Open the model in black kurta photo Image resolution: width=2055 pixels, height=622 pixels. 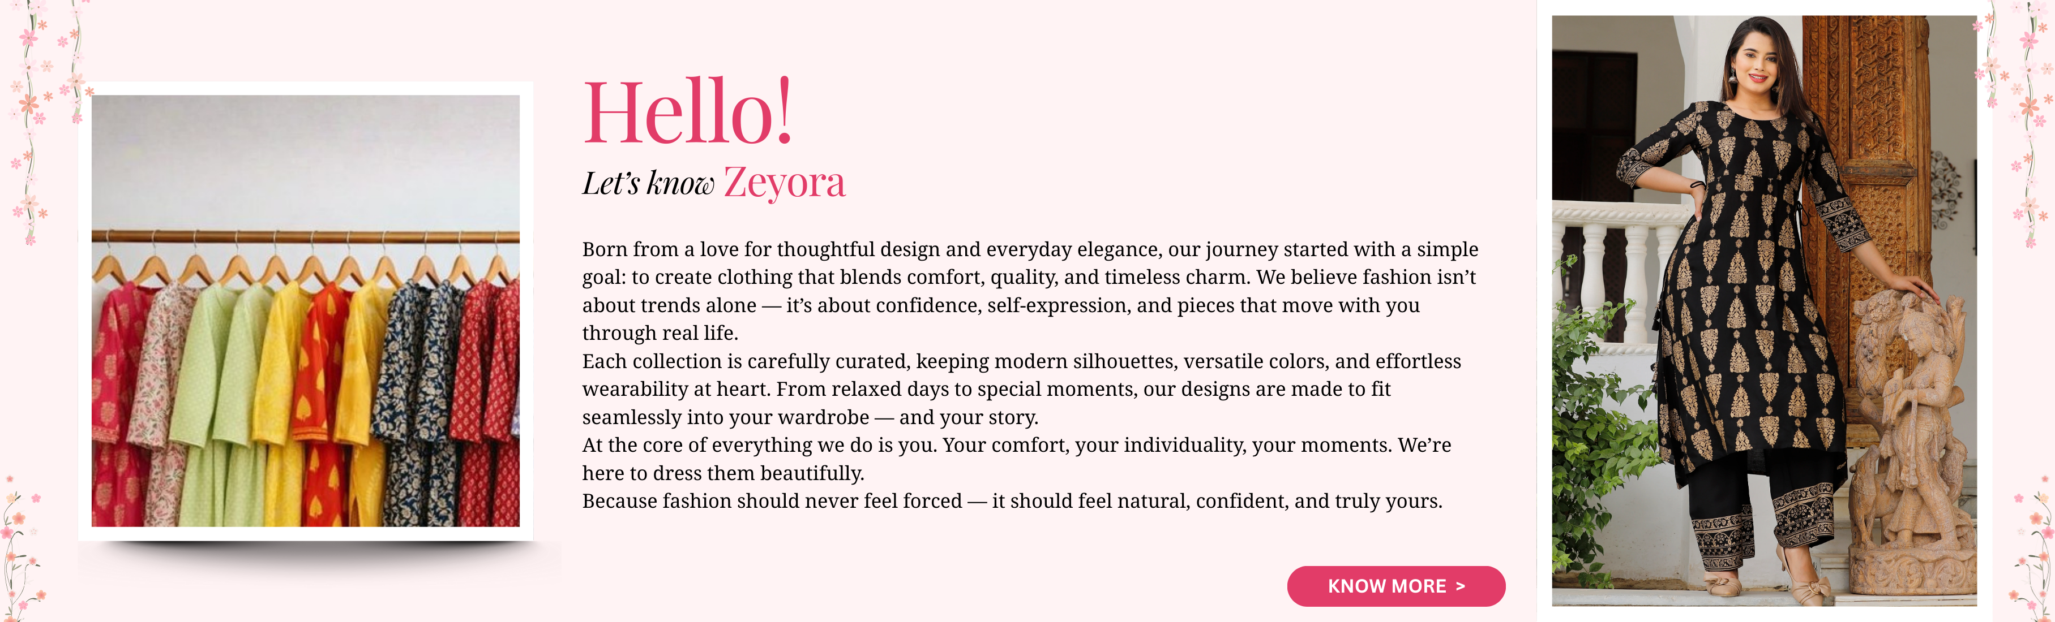1763,310
